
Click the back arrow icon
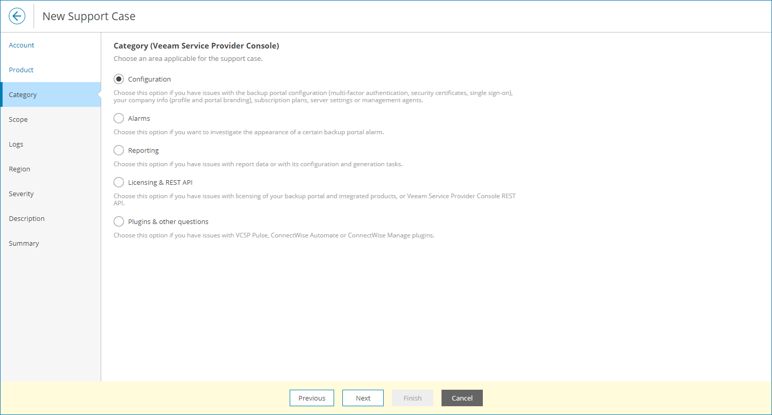tap(17, 17)
